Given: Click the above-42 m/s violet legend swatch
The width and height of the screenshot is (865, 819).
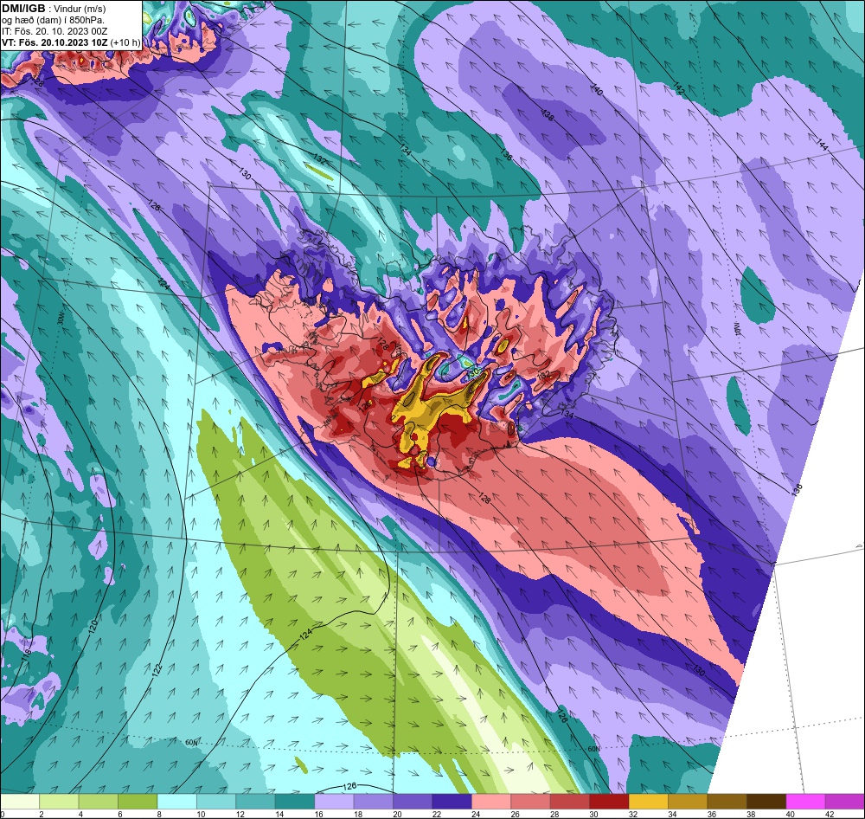Looking at the screenshot, I should tap(844, 802).
